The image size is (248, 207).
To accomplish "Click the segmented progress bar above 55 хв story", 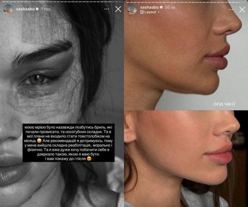I will pos(186,2).
